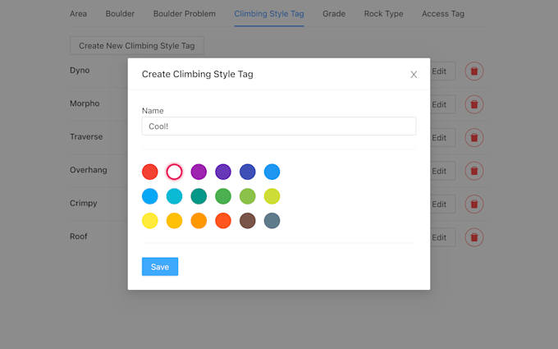Remove the Traverse tag with trash icon
The width and height of the screenshot is (558, 349).
coord(474,137)
